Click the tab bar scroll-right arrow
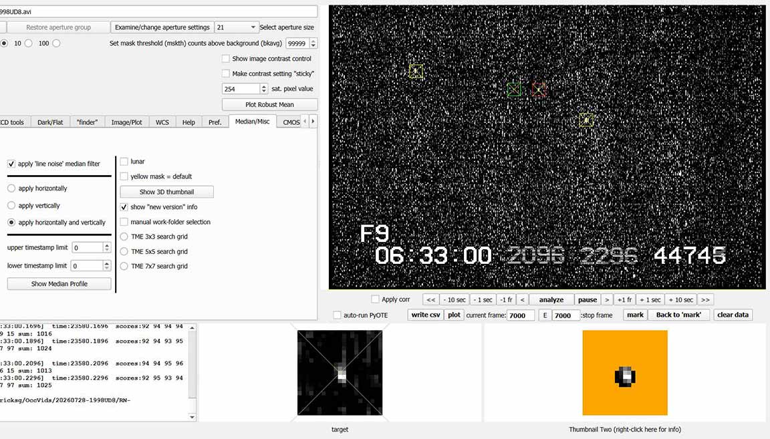The height and width of the screenshot is (439, 770). (x=313, y=121)
